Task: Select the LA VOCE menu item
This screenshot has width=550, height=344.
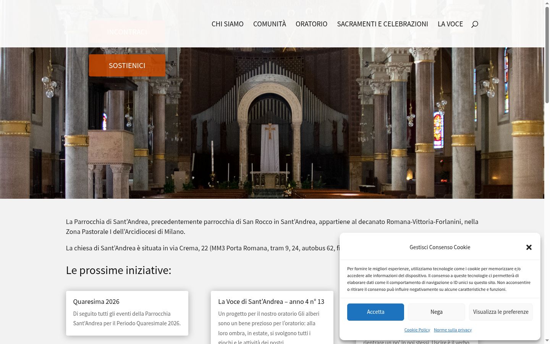Action: coord(450,24)
